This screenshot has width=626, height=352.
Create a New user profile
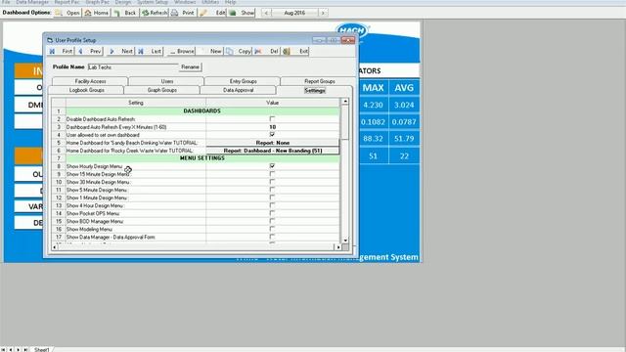tap(211, 51)
